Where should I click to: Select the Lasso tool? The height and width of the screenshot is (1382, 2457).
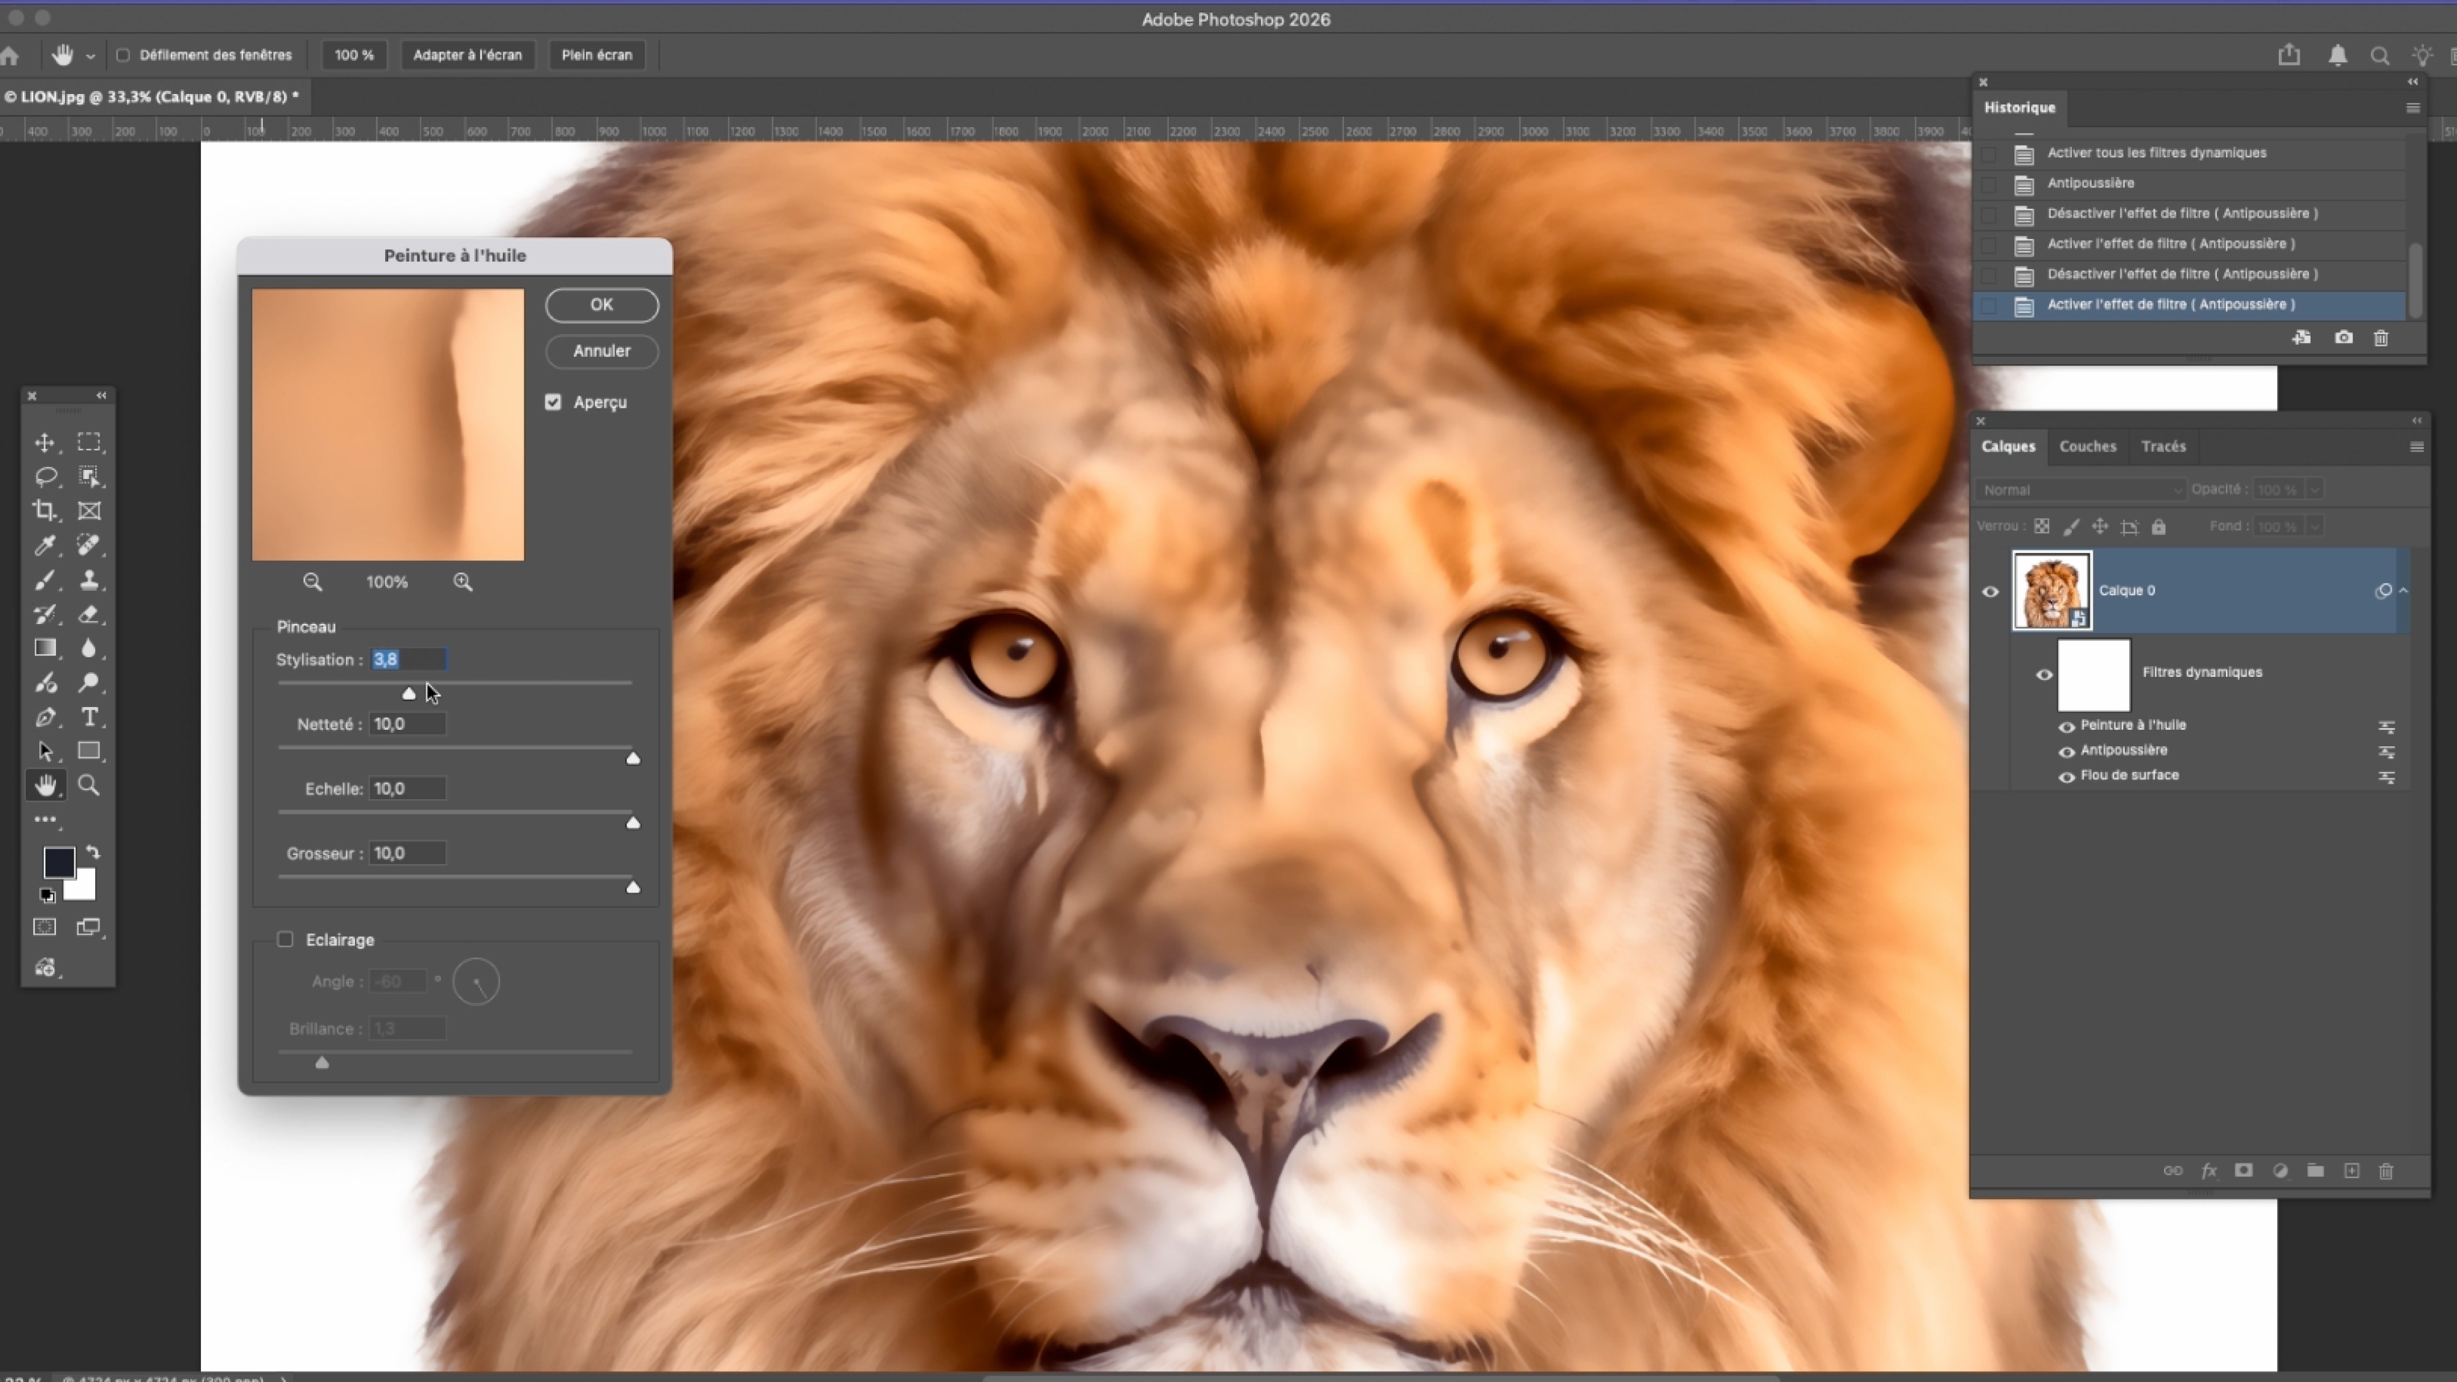45,477
